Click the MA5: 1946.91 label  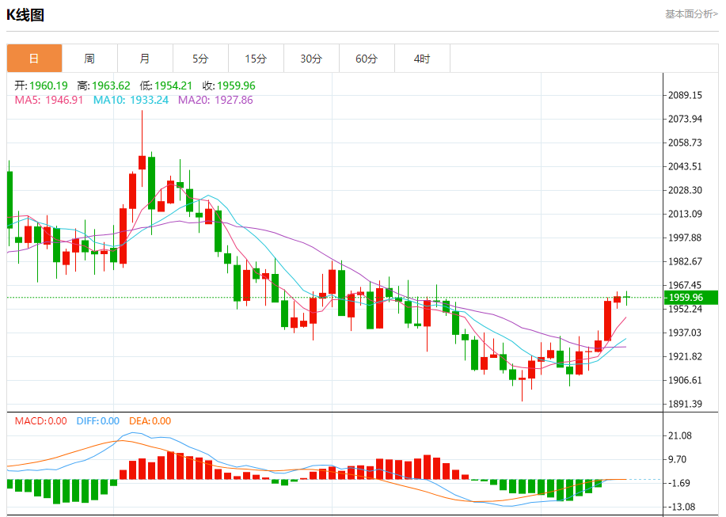tap(49, 100)
